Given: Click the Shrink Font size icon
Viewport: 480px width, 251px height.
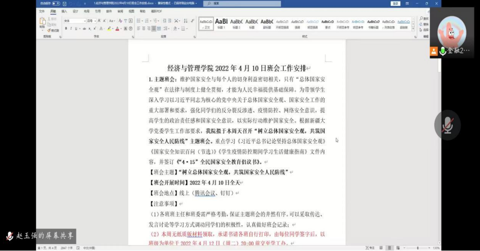Looking at the screenshot, I should [104, 21].
